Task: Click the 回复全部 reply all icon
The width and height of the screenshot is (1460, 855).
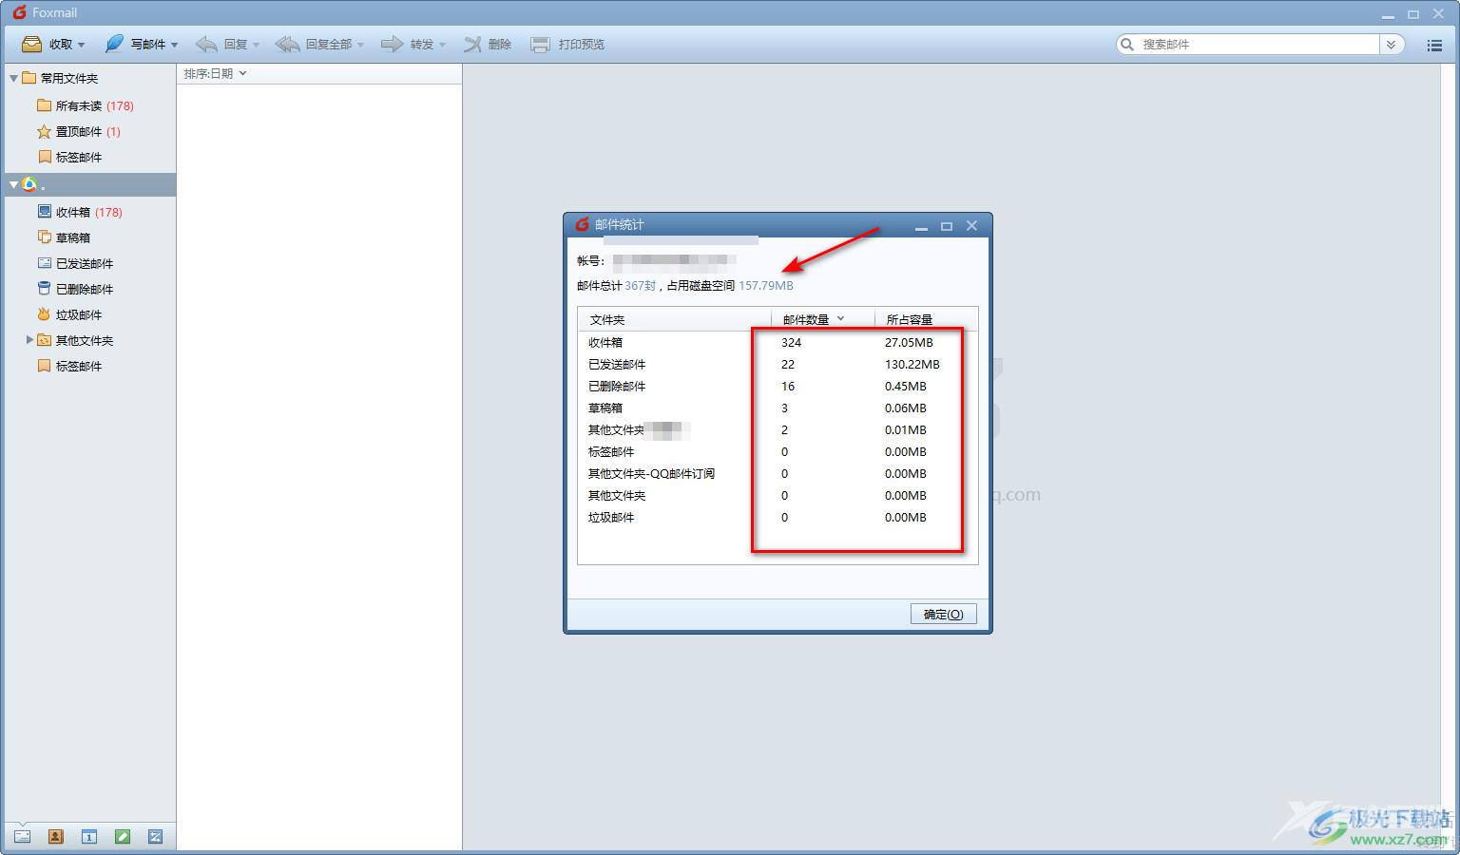Action: coord(287,44)
